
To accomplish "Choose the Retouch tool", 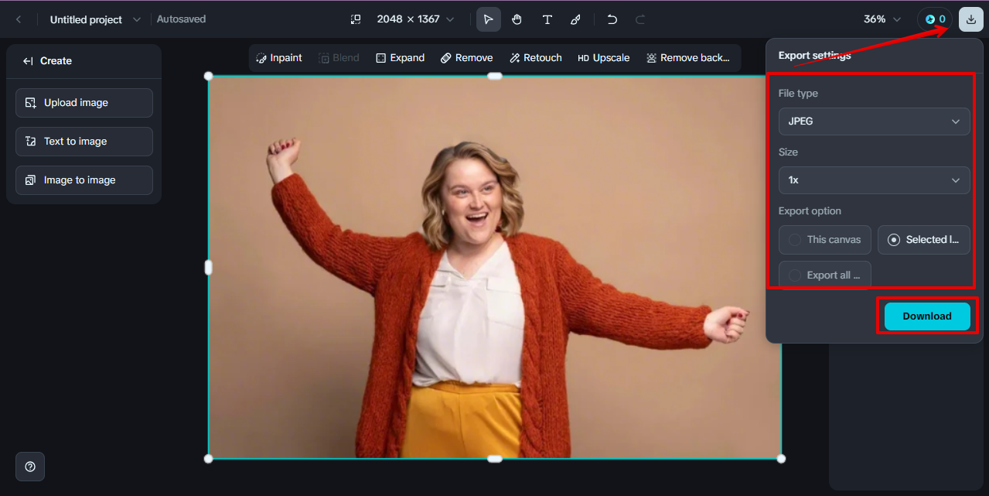I will (x=535, y=58).
